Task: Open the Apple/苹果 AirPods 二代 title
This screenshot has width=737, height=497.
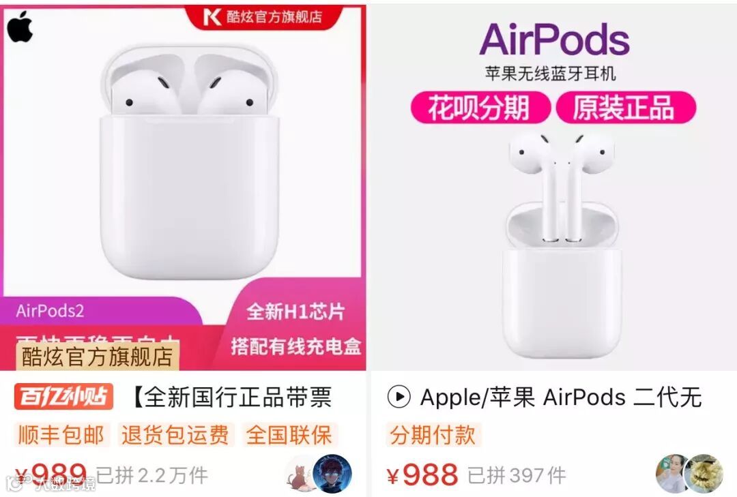Action: tap(561, 397)
